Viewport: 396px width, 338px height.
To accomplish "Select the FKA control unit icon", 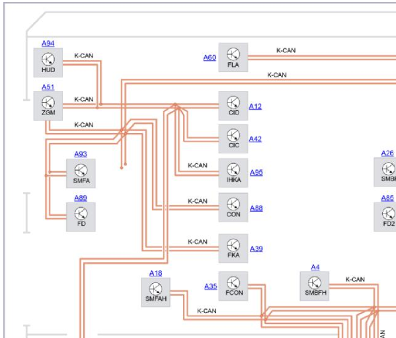I will (x=233, y=248).
